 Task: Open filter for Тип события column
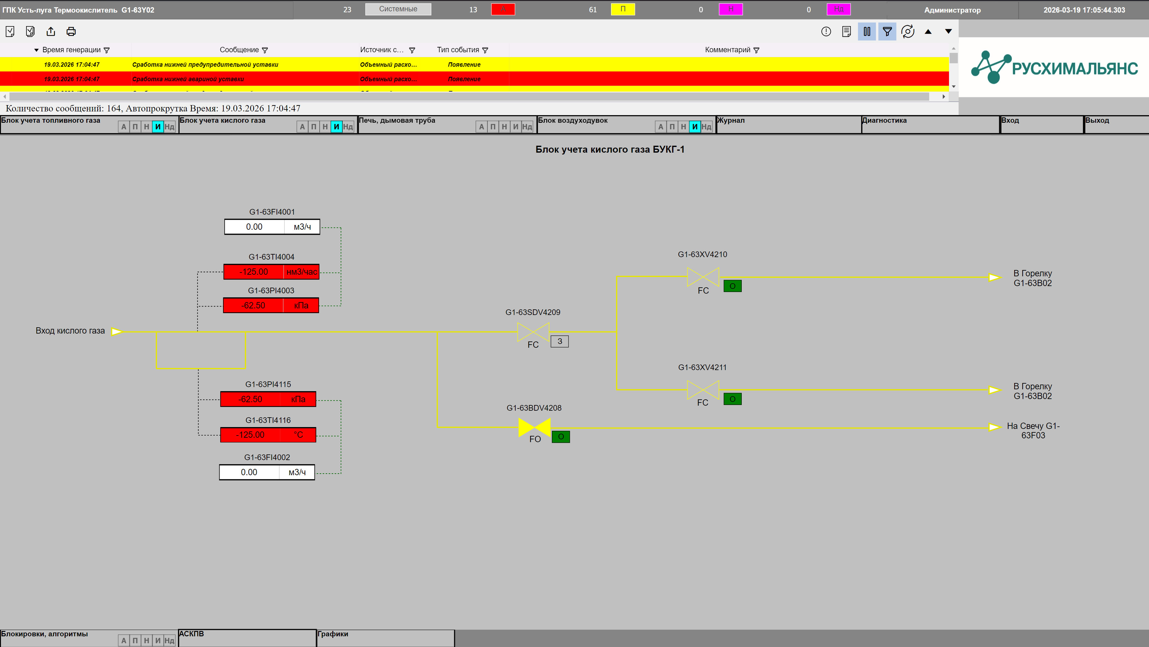[485, 50]
